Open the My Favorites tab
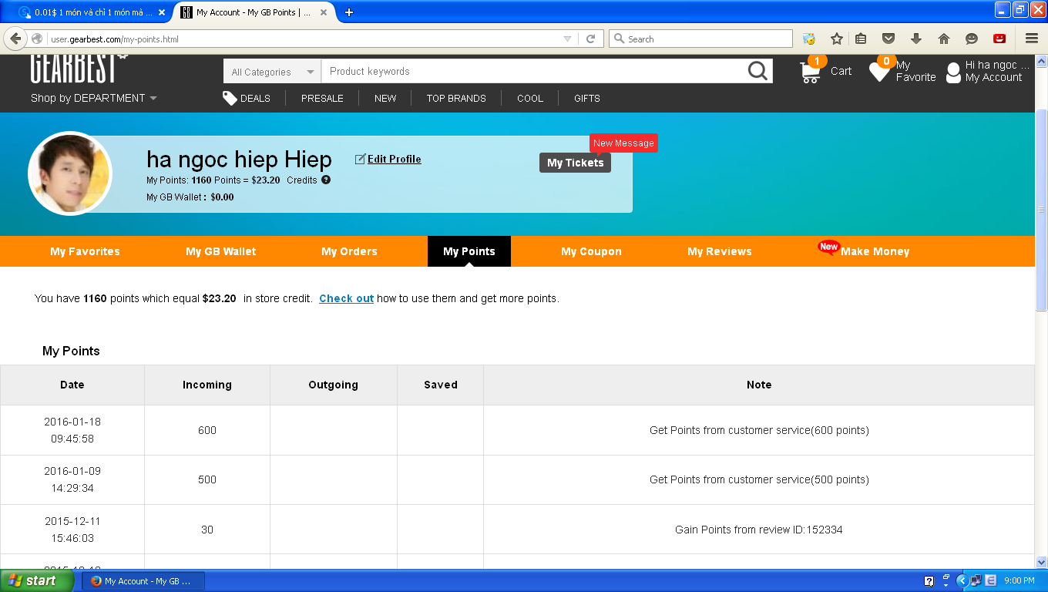The image size is (1048, 592). (85, 251)
